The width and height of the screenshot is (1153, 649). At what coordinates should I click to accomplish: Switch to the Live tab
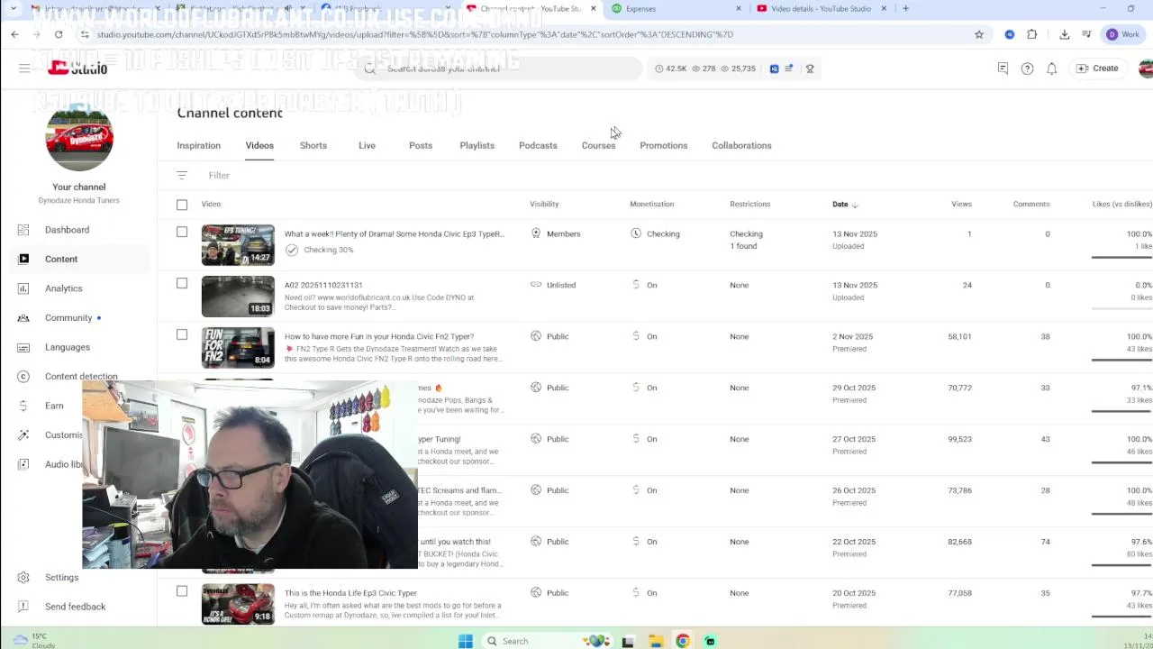(x=367, y=145)
